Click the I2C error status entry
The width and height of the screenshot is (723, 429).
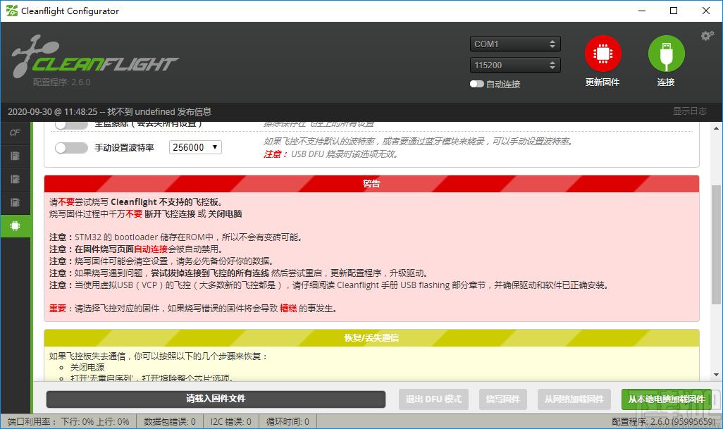click(231, 422)
